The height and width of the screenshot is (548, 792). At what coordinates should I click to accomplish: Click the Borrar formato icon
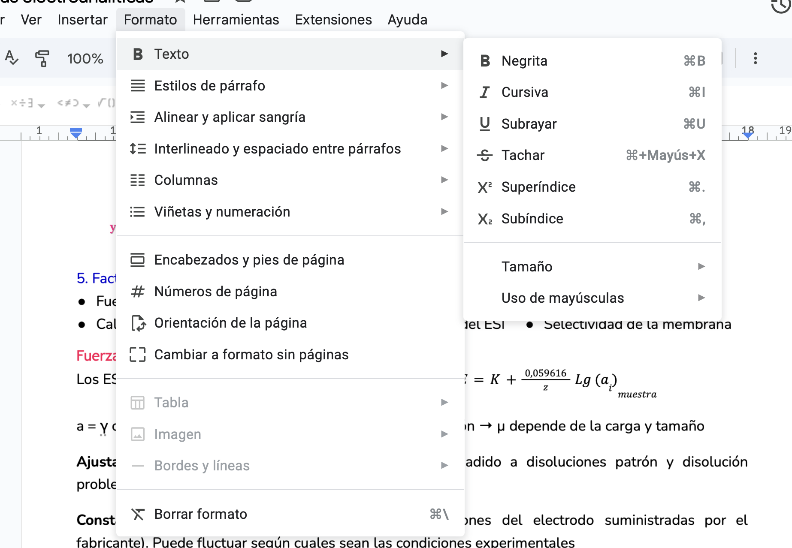tap(138, 514)
